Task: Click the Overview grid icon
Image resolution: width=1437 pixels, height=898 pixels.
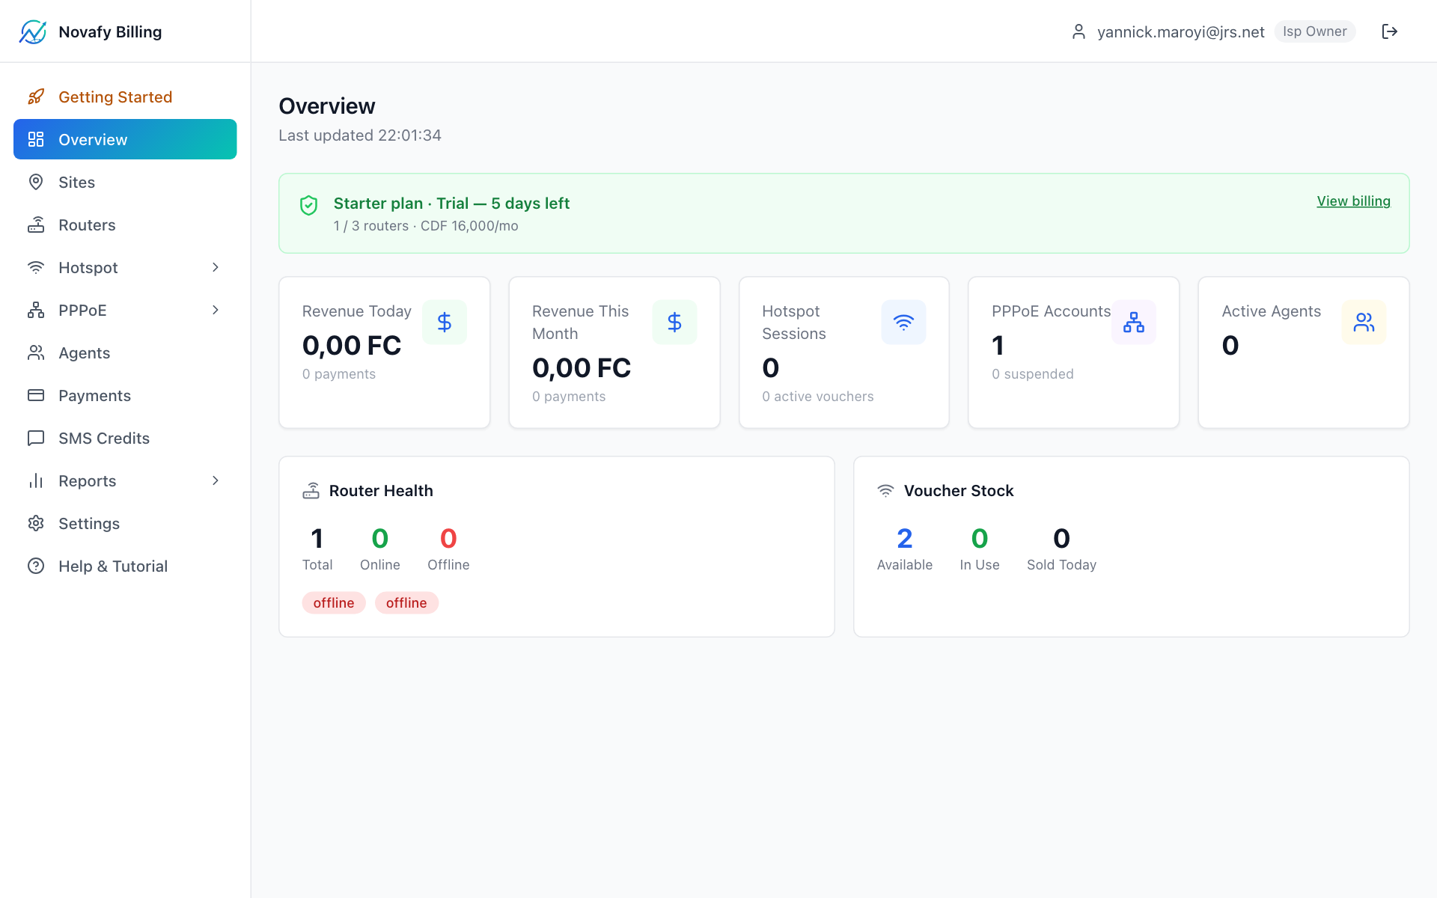Action: [36, 139]
